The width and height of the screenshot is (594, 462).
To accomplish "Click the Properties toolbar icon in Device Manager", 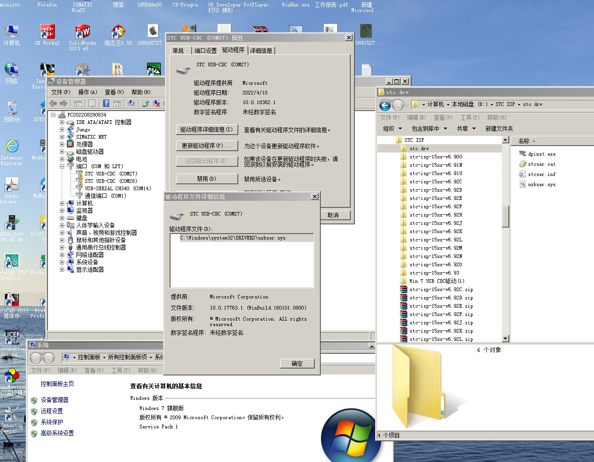I will (x=92, y=103).
